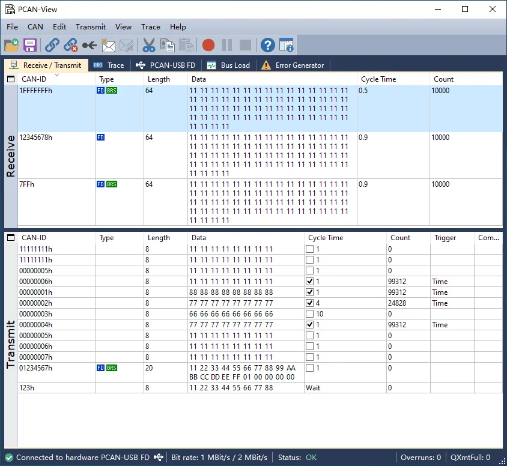Open Help via the question mark icon

pos(267,45)
